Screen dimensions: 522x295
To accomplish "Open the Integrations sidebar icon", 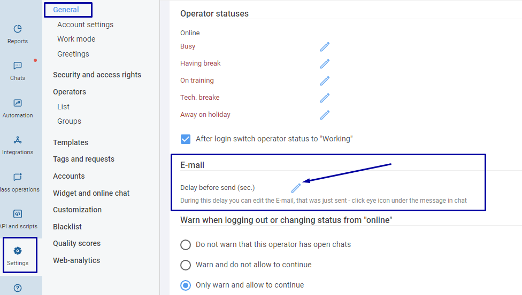I will point(18,140).
